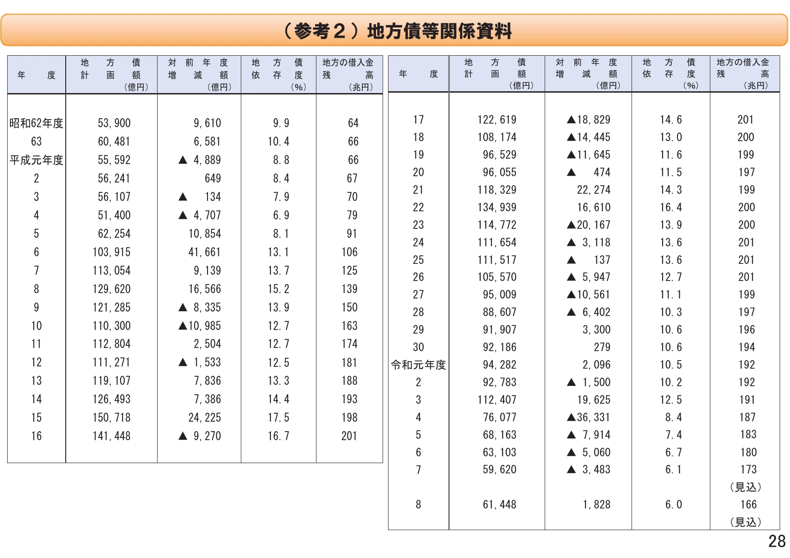Select the row label 令和元年度
The image size is (790, 558).
419,365
